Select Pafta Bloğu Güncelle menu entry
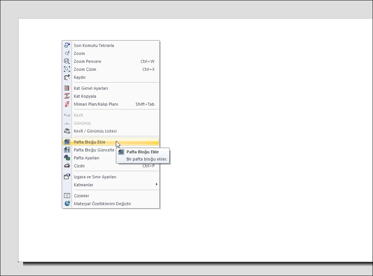The width and height of the screenshot is (373, 276). coord(94,150)
